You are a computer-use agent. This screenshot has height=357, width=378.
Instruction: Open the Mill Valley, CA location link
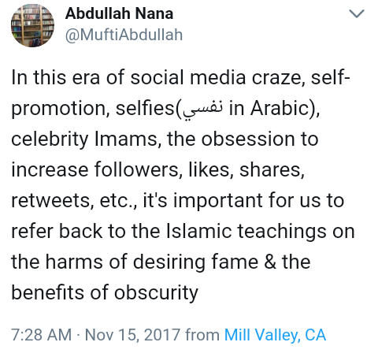pyautogui.click(x=275, y=335)
